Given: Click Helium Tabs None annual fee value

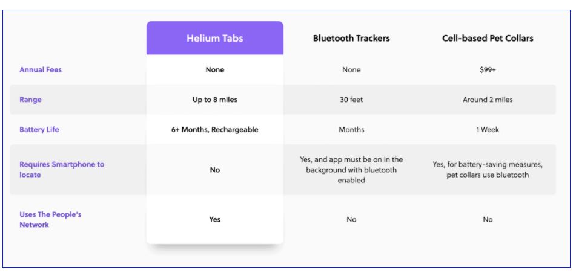Looking at the screenshot, I should (x=215, y=70).
